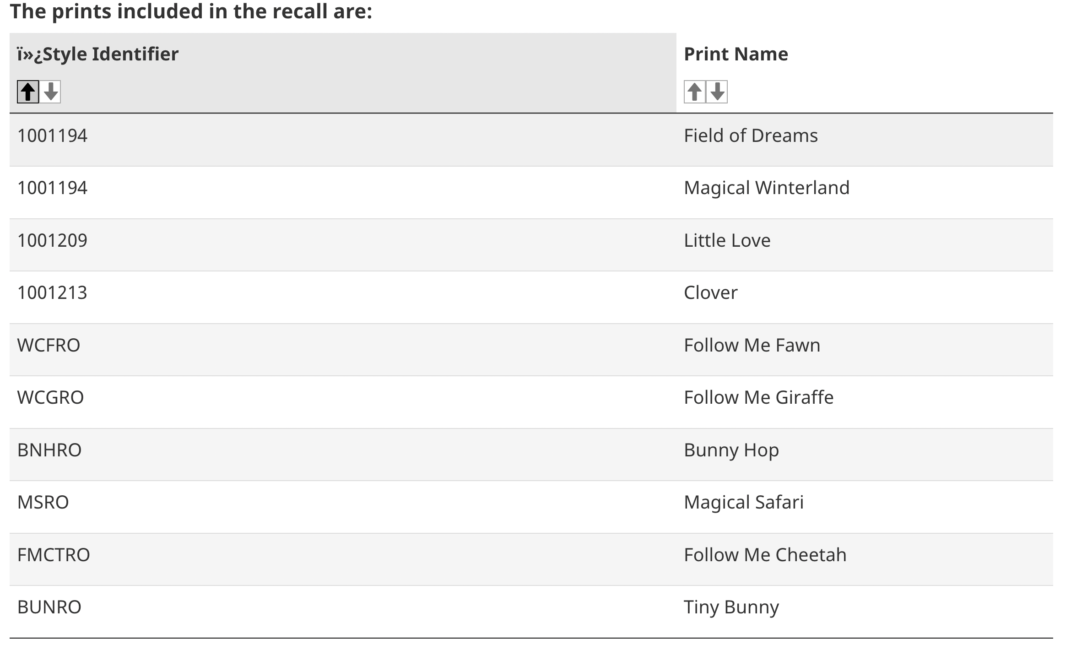Click the Magical Safari print name
Screen dimensions: 1071x650
coord(743,503)
